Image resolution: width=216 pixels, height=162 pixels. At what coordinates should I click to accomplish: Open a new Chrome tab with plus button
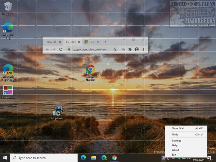pos(106,42)
